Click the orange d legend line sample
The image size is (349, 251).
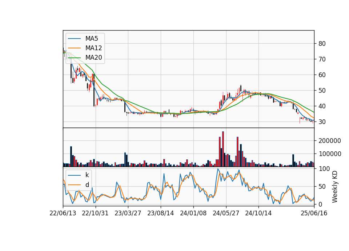pyautogui.click(x=74, y=185)
